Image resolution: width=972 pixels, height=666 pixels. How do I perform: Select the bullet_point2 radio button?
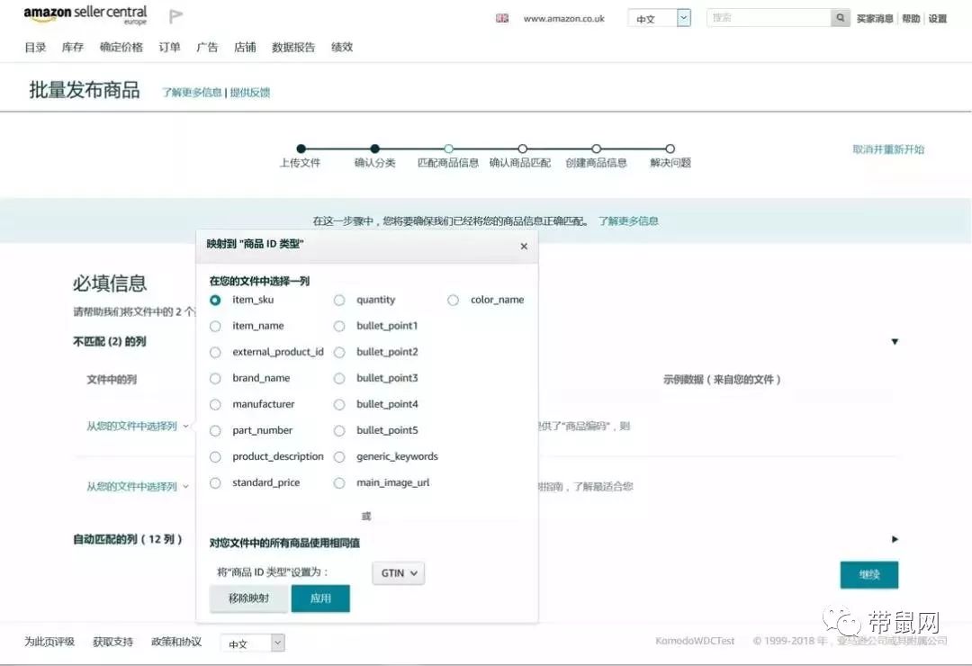point(339,352)
